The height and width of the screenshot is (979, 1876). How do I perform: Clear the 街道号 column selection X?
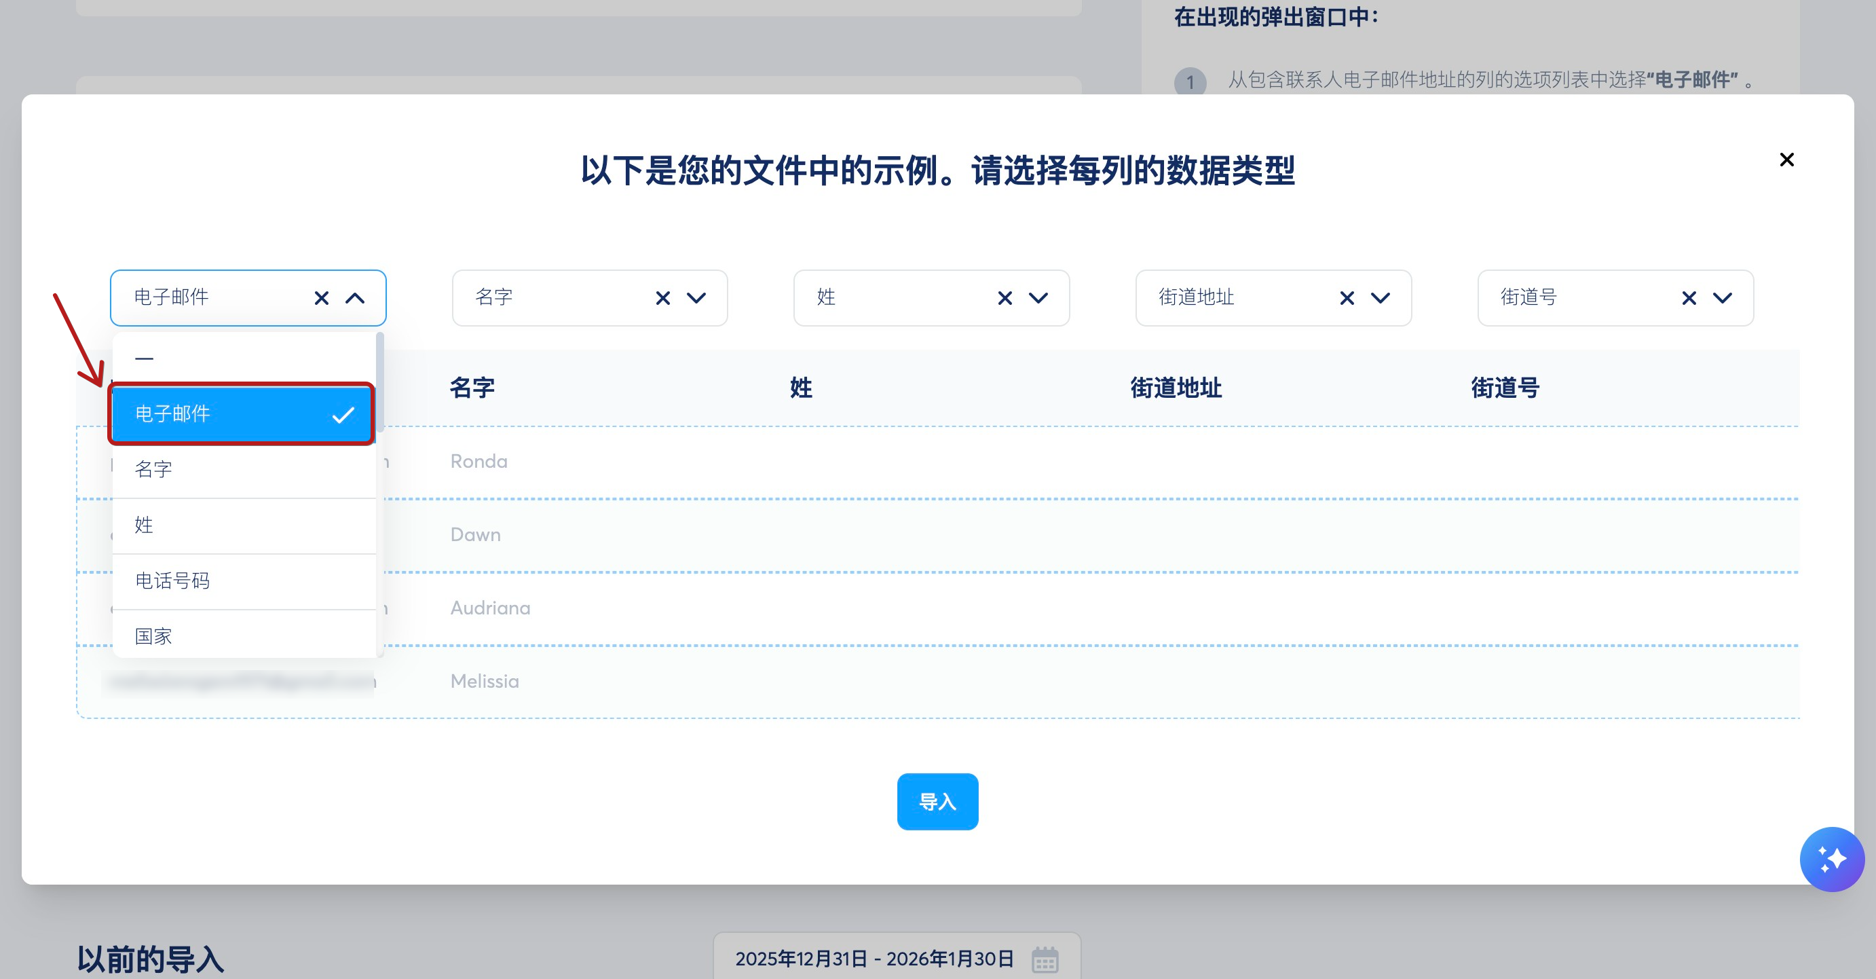click(1689, 298)
